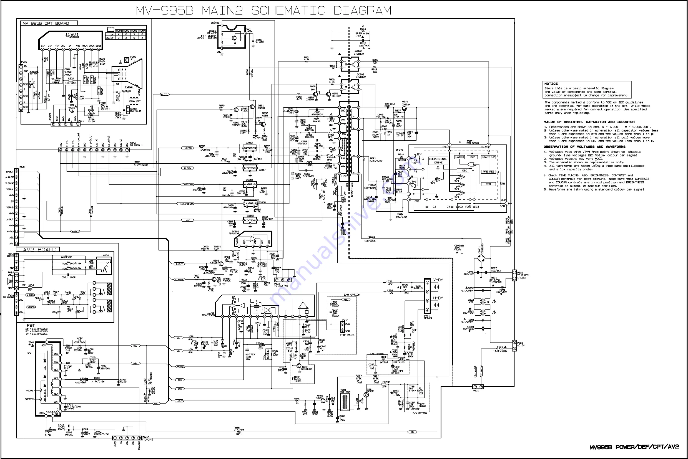Click the IC601 TDA2006 label
688x459 pixels.
point(234,233)
